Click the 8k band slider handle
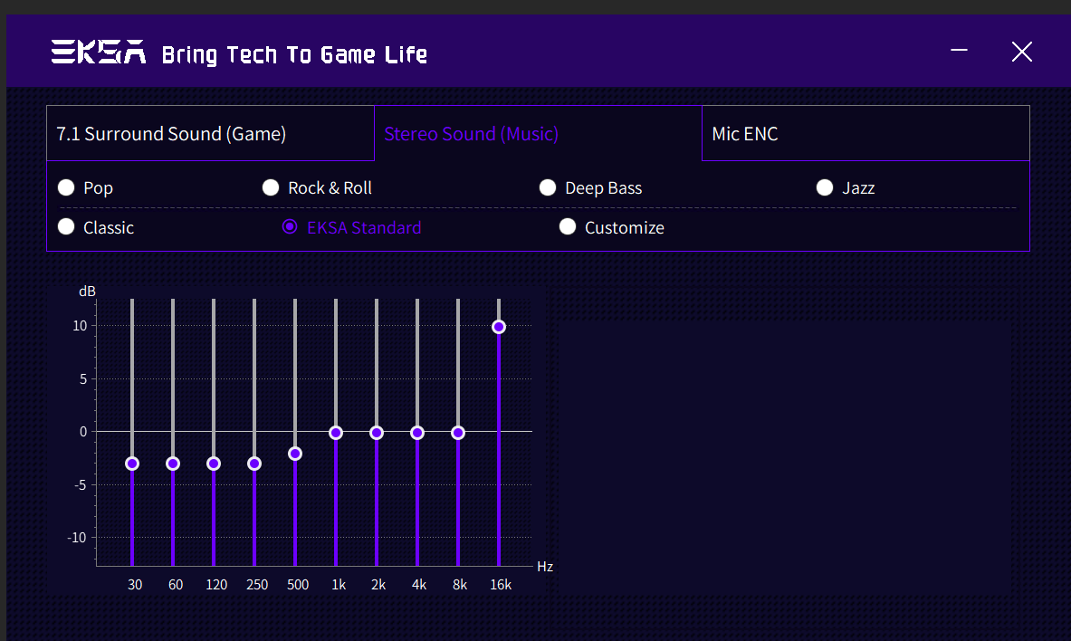 (x=458, y=433)
